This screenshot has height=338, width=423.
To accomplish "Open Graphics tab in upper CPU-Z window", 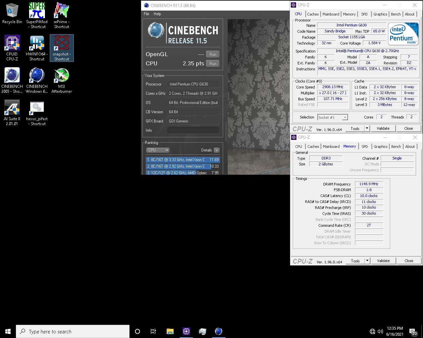I will (x=380, y=14).
